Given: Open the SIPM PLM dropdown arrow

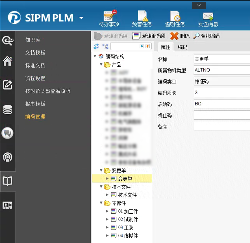Looking at the screenshot, I should click(x=81, y=18).
